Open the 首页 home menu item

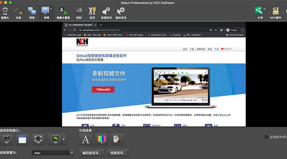coord(185,49)
